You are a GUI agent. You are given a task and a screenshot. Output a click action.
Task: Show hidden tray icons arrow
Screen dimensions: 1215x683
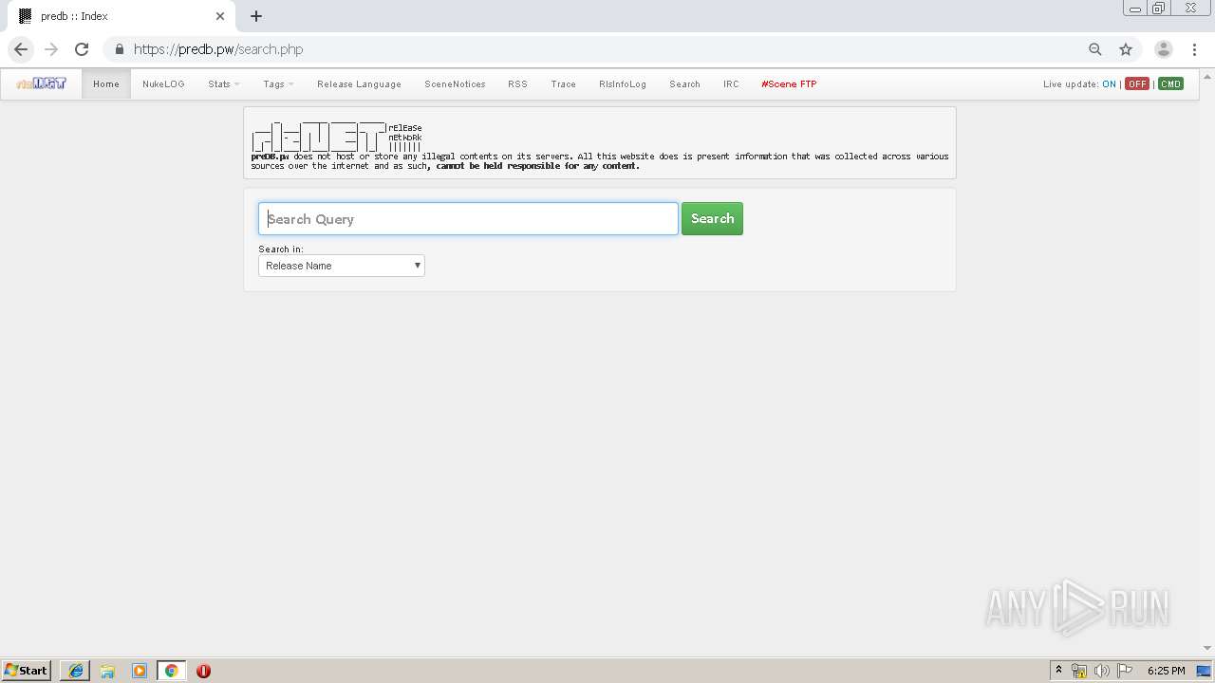pyautogui.click(x=1058, y=671)
